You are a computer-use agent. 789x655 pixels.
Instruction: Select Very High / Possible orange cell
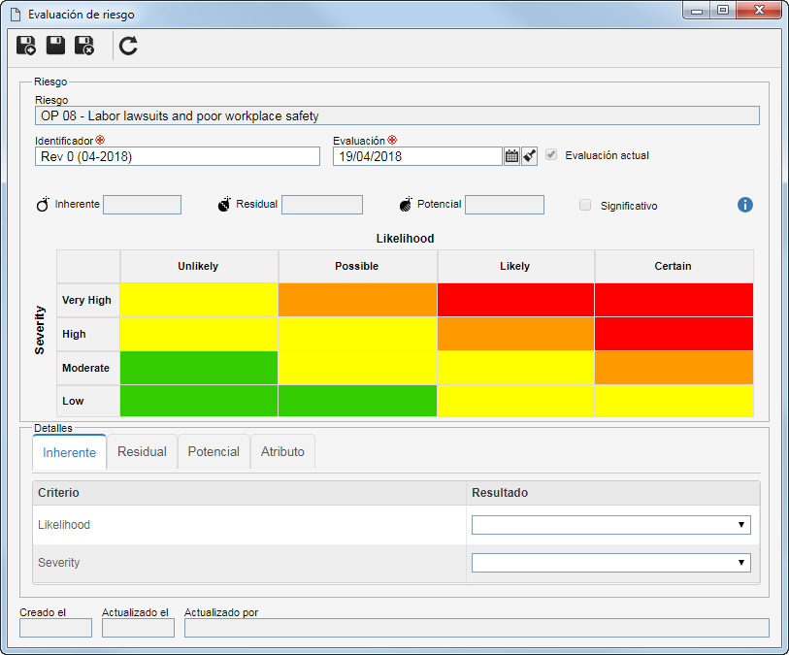tap(357, 300)
